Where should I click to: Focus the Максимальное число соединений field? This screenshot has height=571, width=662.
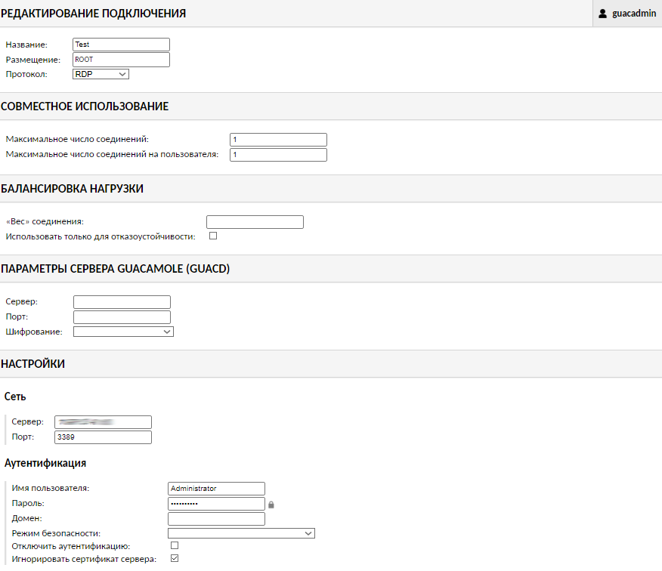(278, 140)
